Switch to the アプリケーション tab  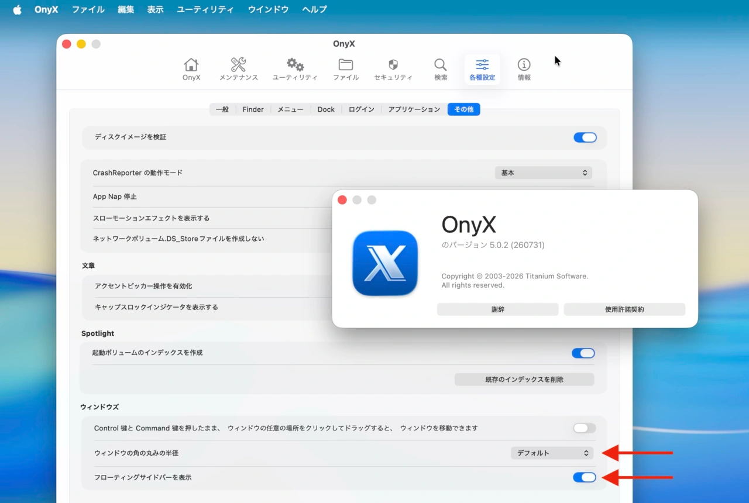[414, 109]
